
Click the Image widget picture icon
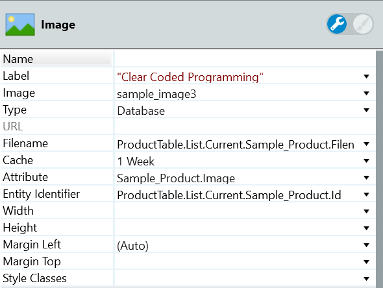(20, 25)
